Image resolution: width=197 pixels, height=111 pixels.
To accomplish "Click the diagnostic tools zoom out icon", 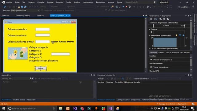I will tap(164, 19).
